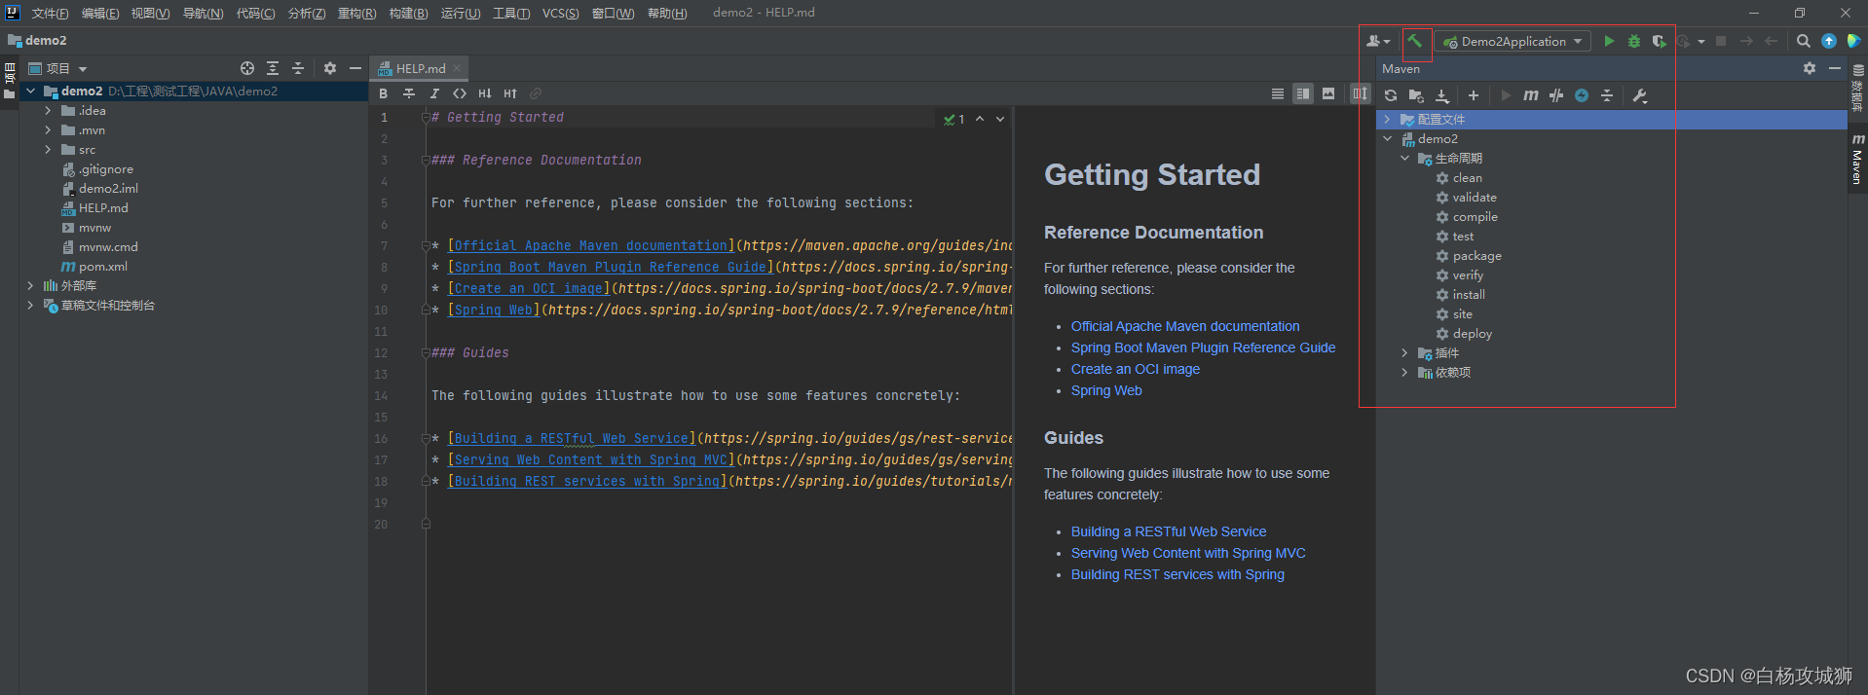Click the green hammer Build Project icon
The image size is (1868, 695).
tap(1415, 41)
